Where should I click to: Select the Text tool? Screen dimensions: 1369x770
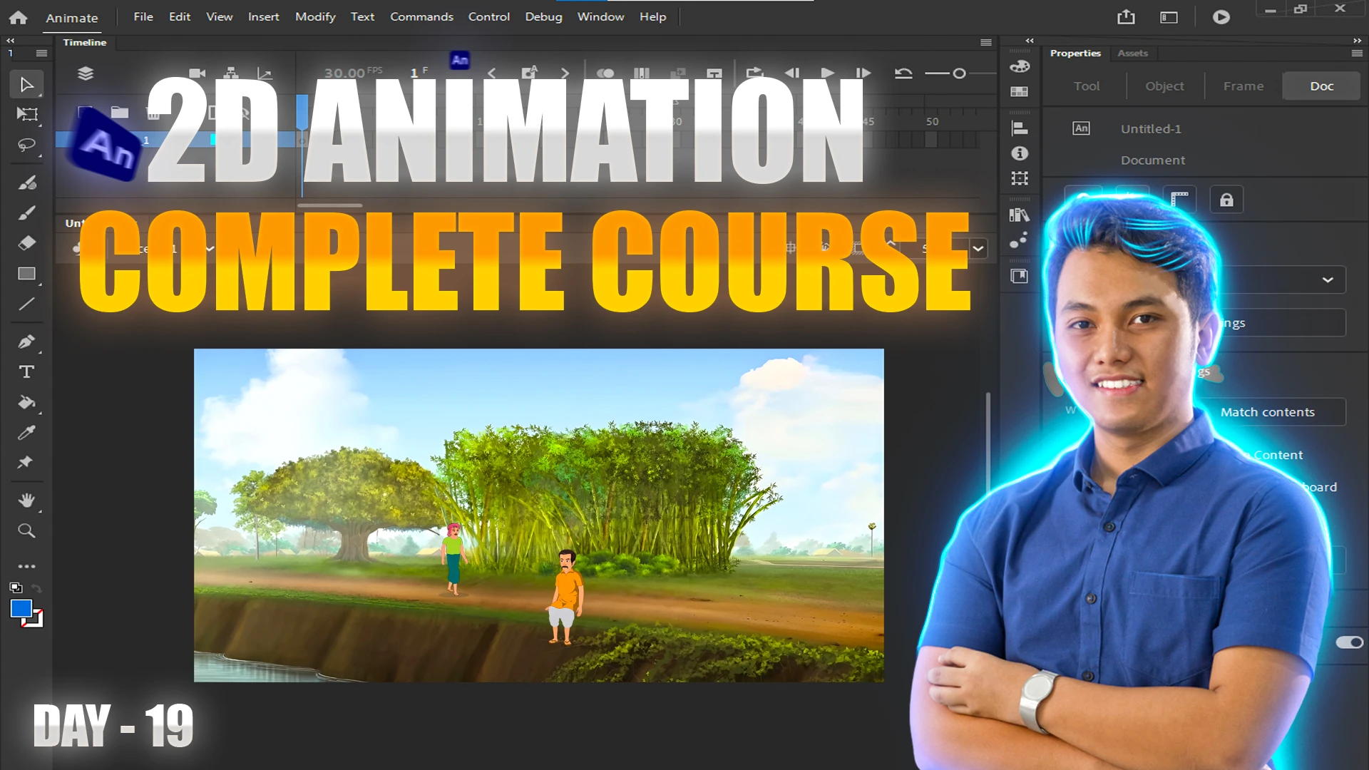coord(26,372)
